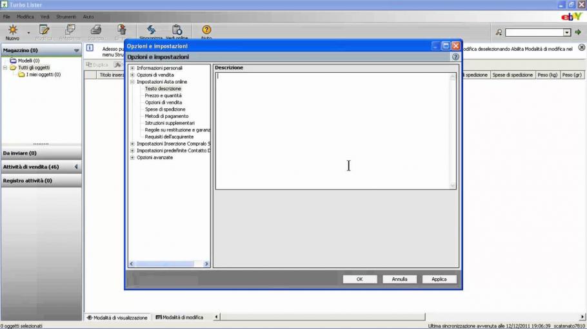Screen dimensions: 587x329
Task: Select Metodi di pagamento in settings tree
Action: tap(166, 117)
